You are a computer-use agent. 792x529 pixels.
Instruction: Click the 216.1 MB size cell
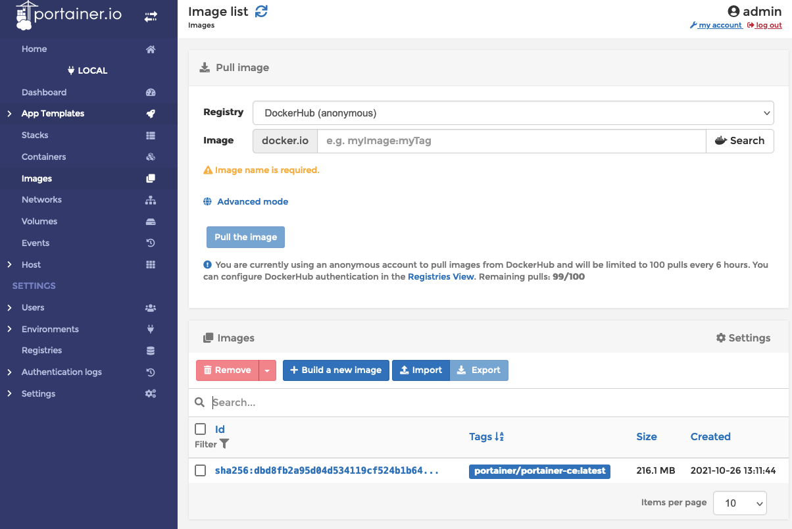click(656, 471)
